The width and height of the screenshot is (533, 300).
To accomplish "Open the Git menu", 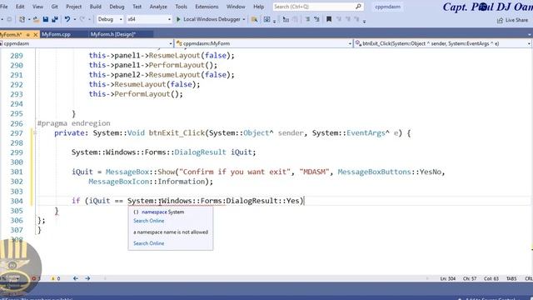I will 54,7.
